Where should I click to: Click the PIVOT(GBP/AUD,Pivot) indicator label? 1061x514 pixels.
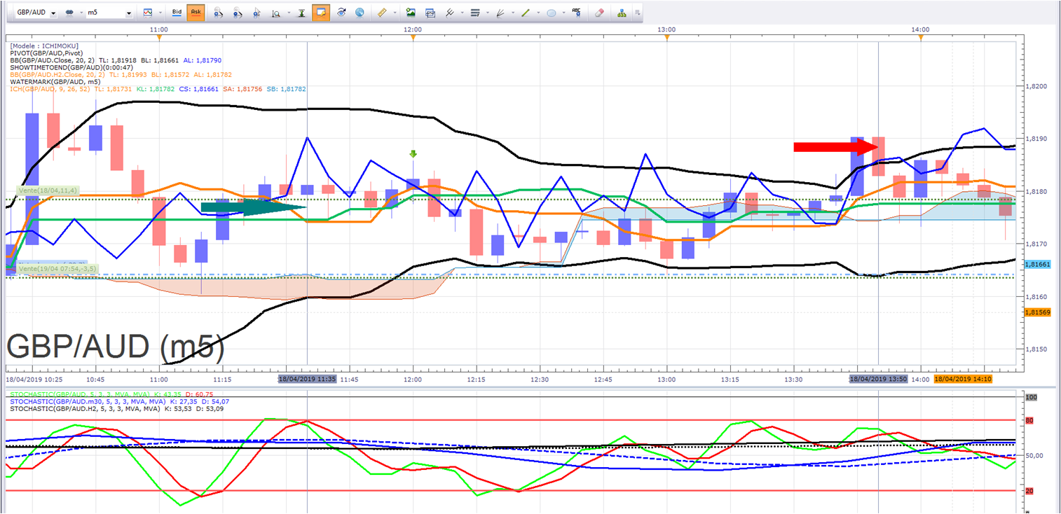click(x=47, y=53)
